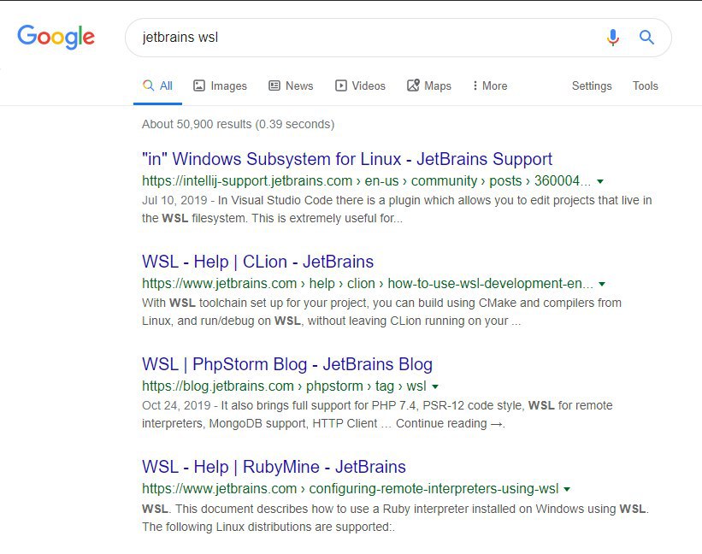702x554 pixels.
Task: Expand dropdown arrow beside intellij-support URL
Action: (600, 181)
